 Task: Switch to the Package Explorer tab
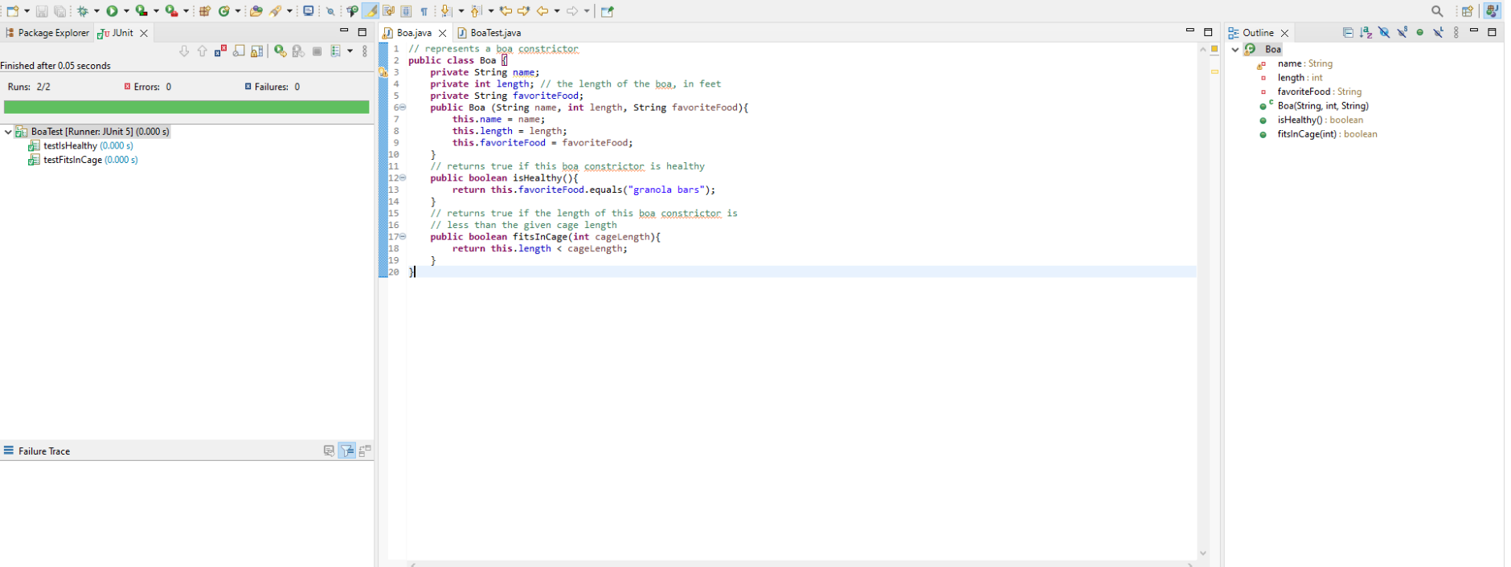47,33
